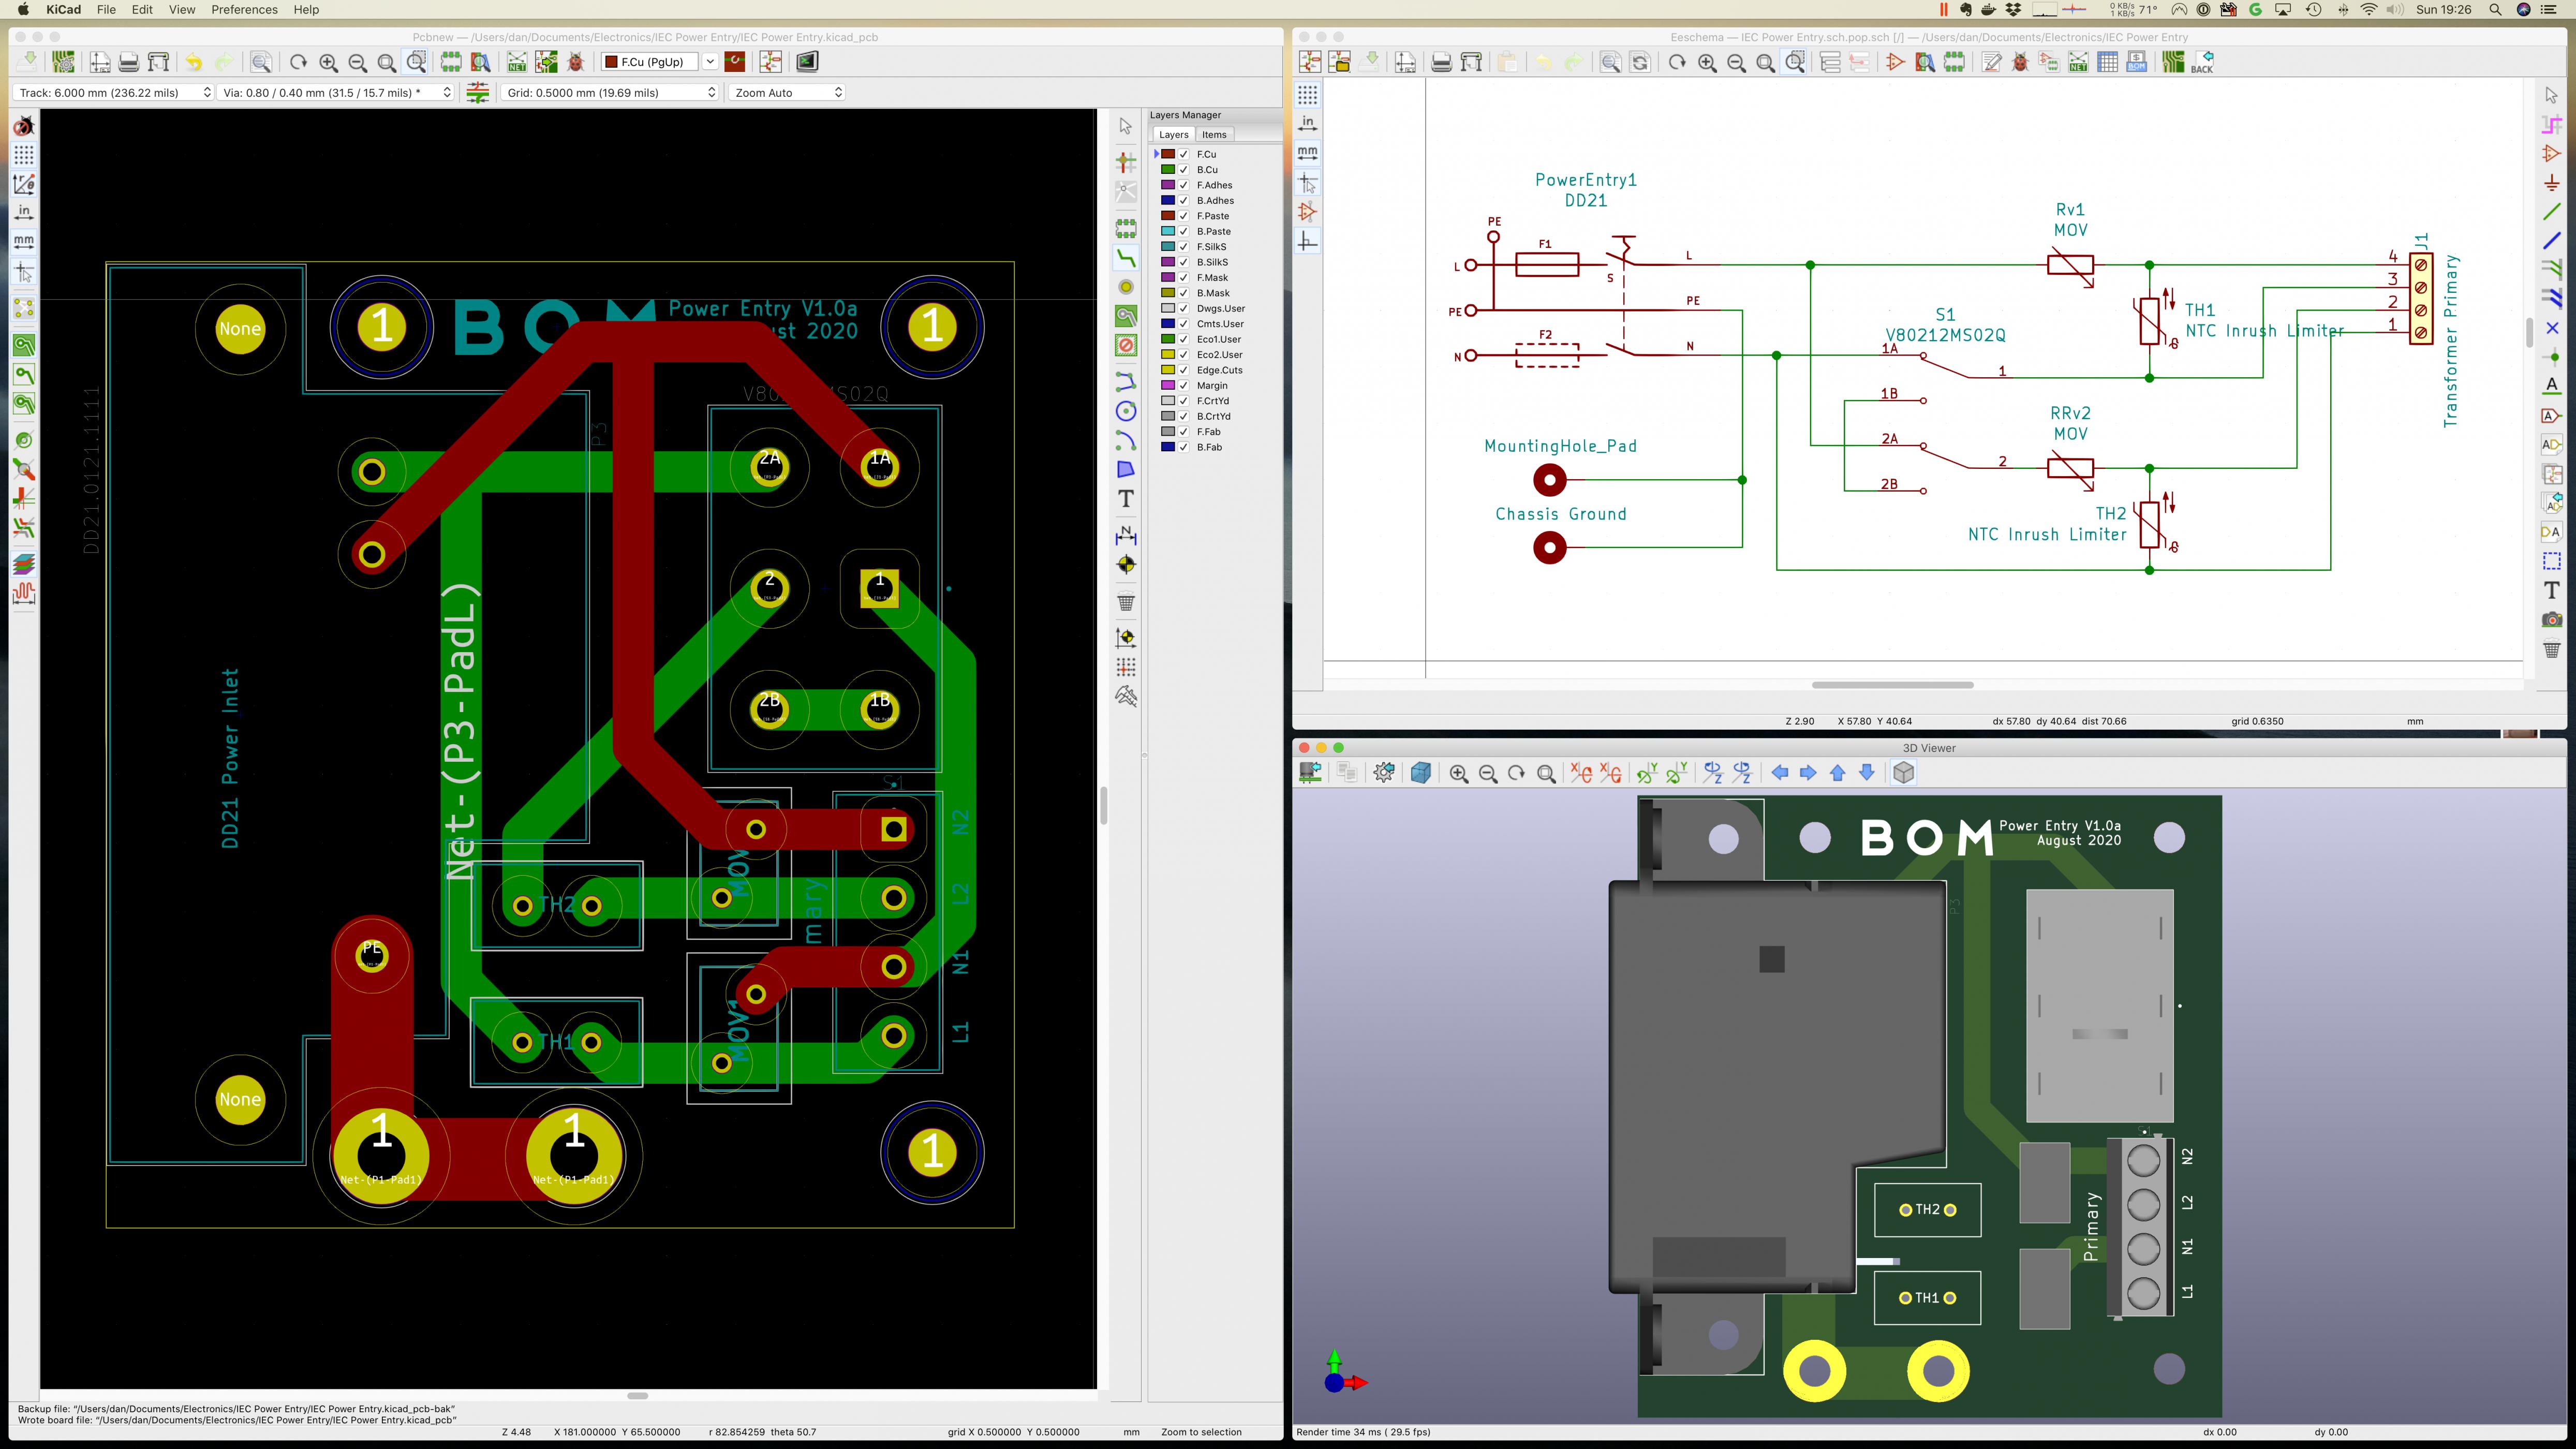Reload board icon in 3D Viewer toolbar

pos(1310,773)
